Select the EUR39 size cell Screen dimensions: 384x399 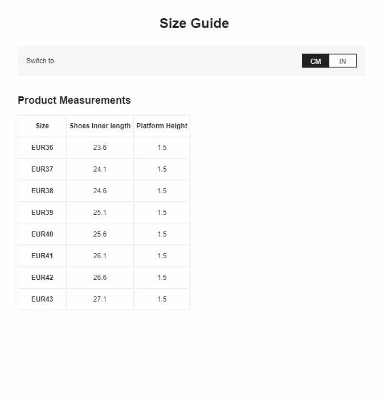pos(42,213)
